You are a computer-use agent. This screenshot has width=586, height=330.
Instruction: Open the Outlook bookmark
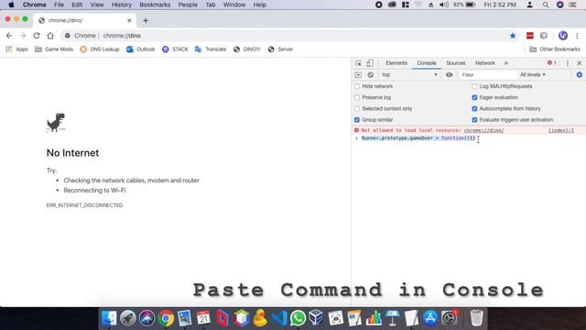tap(140, 49)
